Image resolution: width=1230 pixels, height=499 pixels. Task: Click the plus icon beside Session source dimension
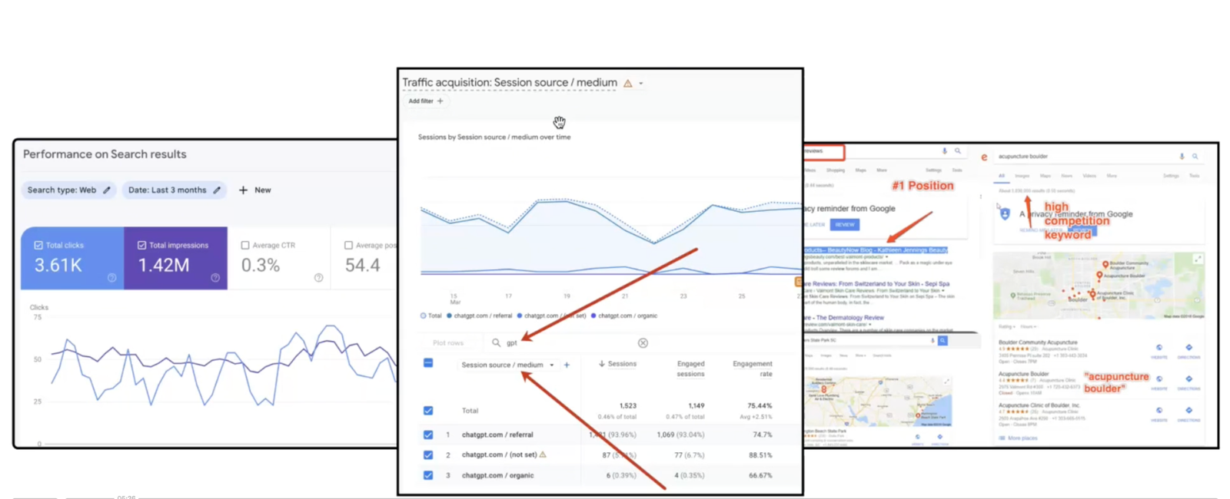(x=567, y=365)
